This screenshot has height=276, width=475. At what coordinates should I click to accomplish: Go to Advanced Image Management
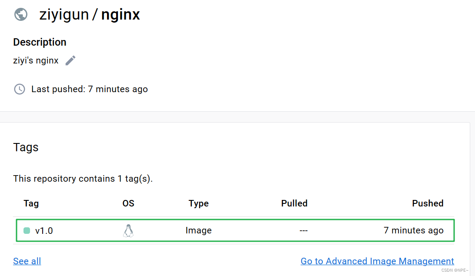(x=377, y=261)
